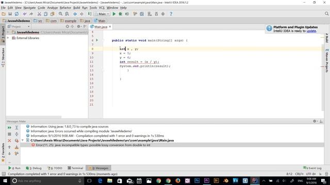330x185 pixels.
Task: Click the Search Everywhere magnifier
Action: coord(326,14)
